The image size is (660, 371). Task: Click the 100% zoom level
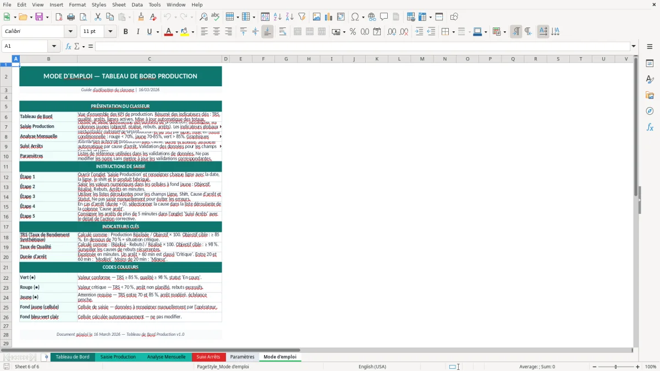coord(651,367)
